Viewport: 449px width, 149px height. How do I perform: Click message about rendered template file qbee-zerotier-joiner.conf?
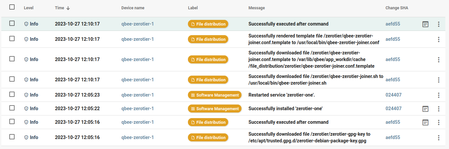314,39
